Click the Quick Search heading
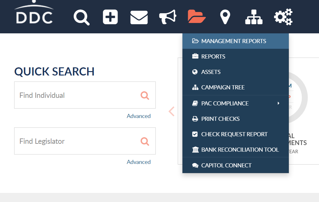 pos(54,72)
